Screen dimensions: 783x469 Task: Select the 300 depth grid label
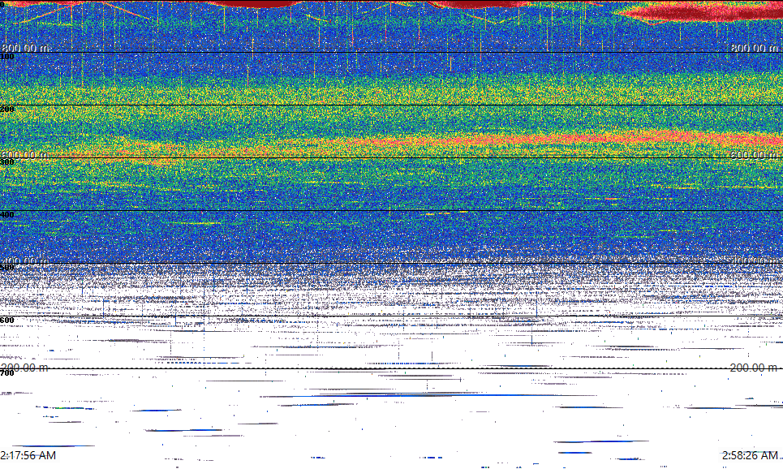7,161
